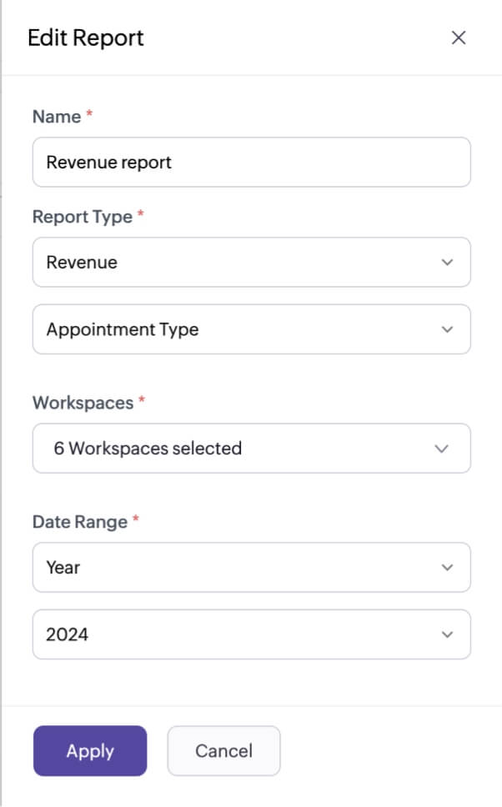Close the Edit Report dialog
Screen dimensions: 502x807
click(x=458, y=38)
